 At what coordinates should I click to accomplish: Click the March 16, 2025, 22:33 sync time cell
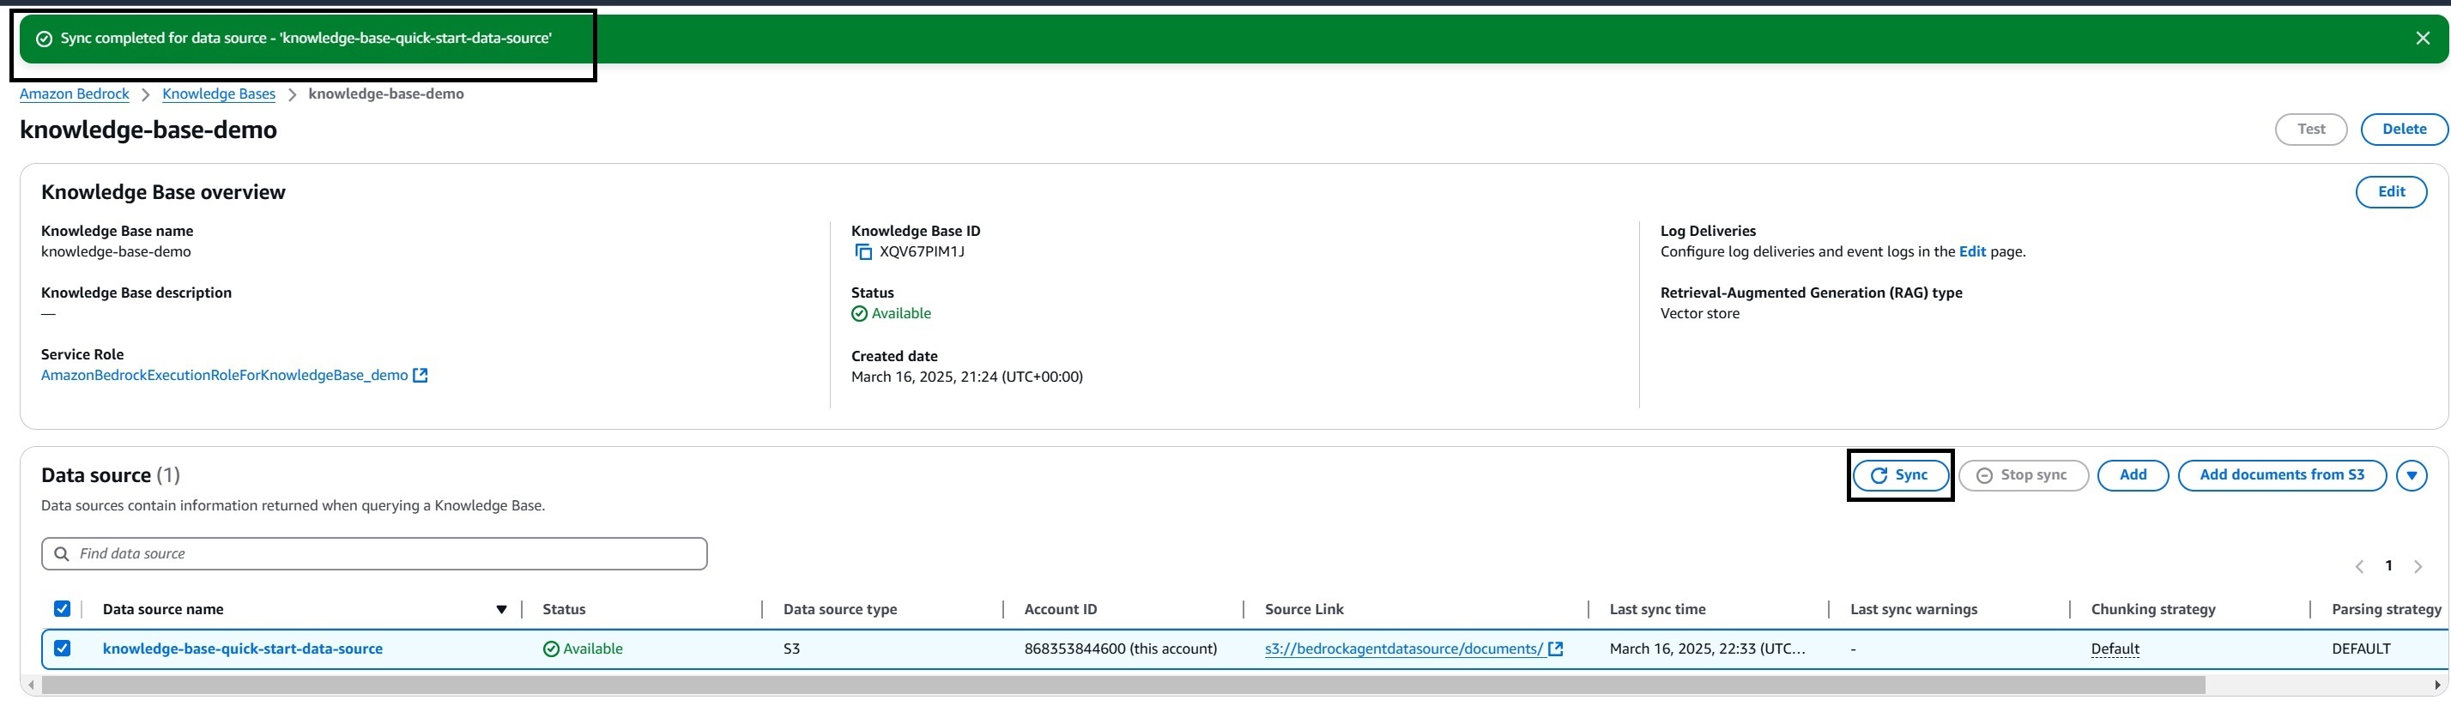point(1707,649)
